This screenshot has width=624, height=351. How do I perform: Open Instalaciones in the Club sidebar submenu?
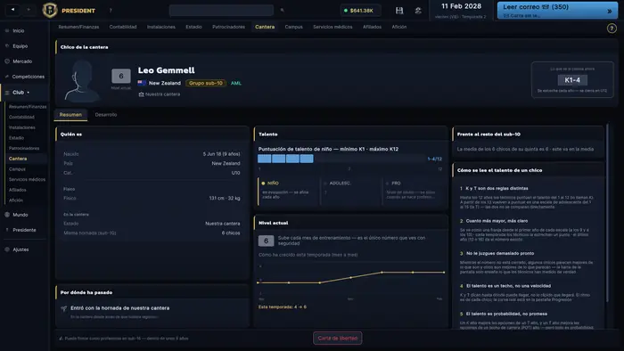click(22, 127)
